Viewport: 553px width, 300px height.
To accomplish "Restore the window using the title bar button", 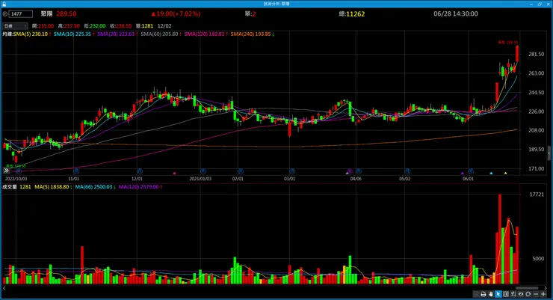I will click(540, 4).
